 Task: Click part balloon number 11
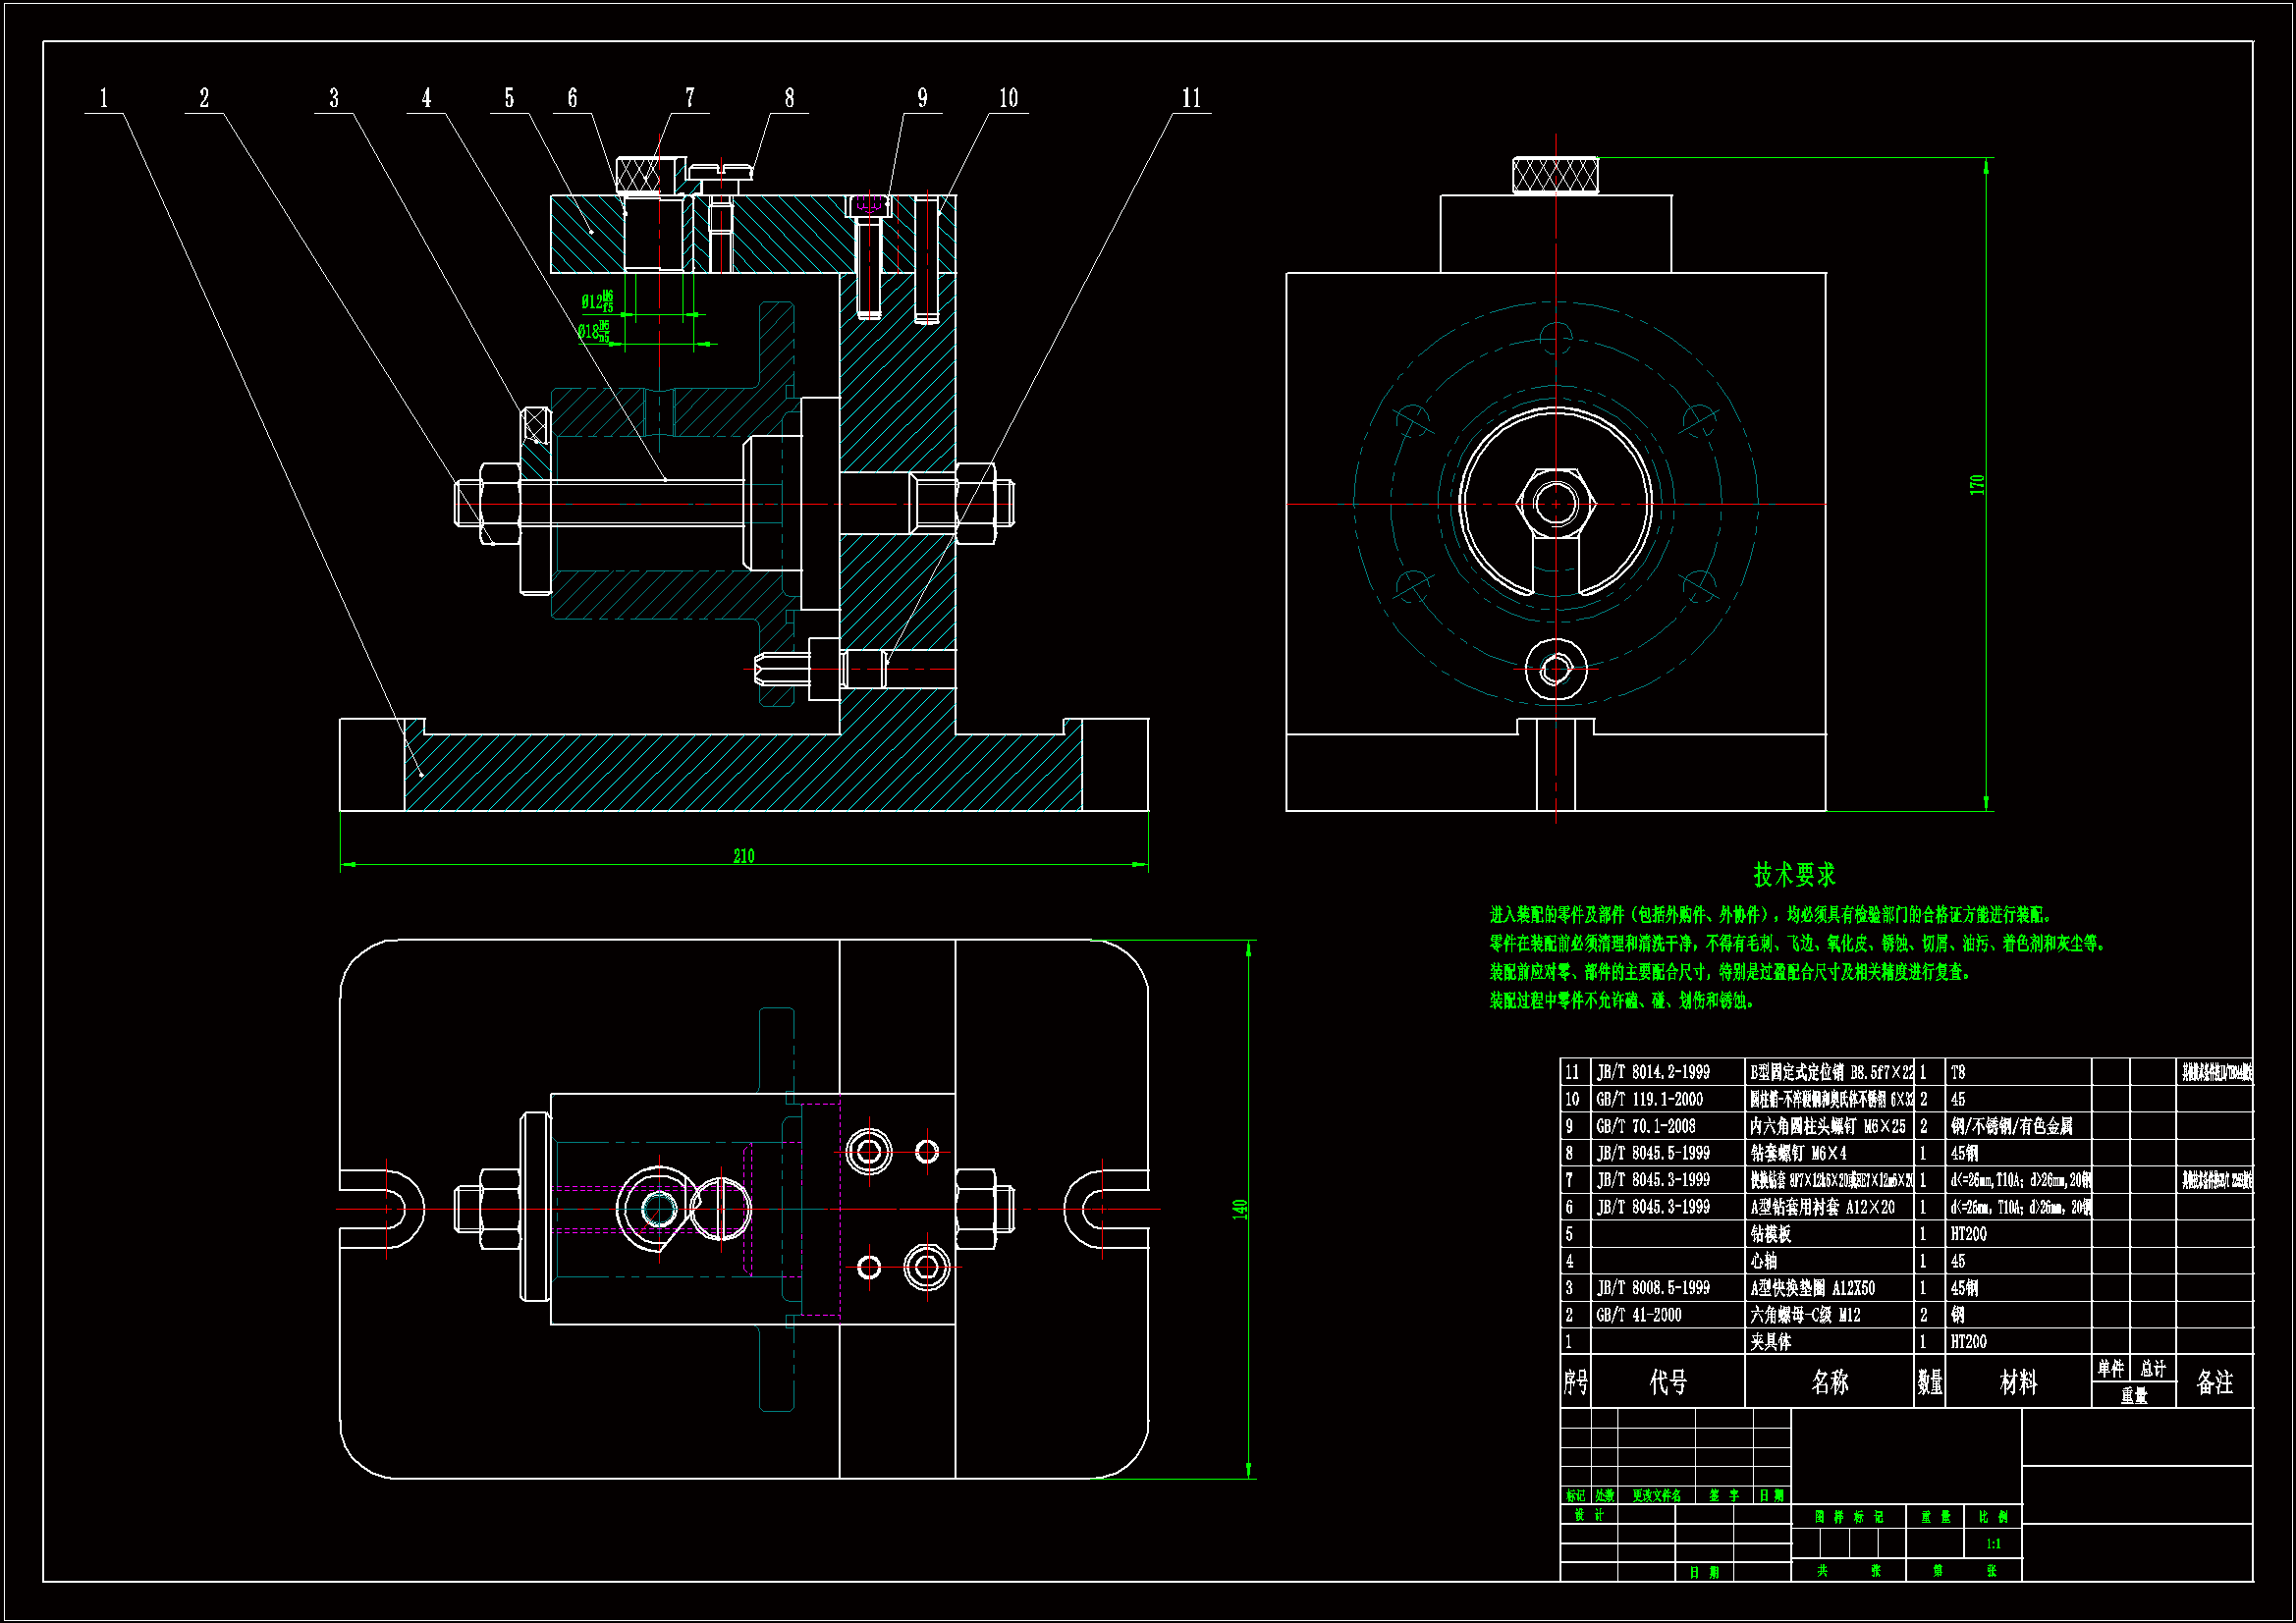pyautogui.click(x=1190, y=98)
